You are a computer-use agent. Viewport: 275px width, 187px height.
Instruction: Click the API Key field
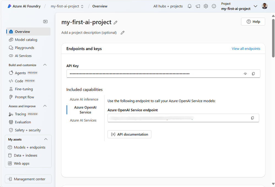(x=163, y=74)
